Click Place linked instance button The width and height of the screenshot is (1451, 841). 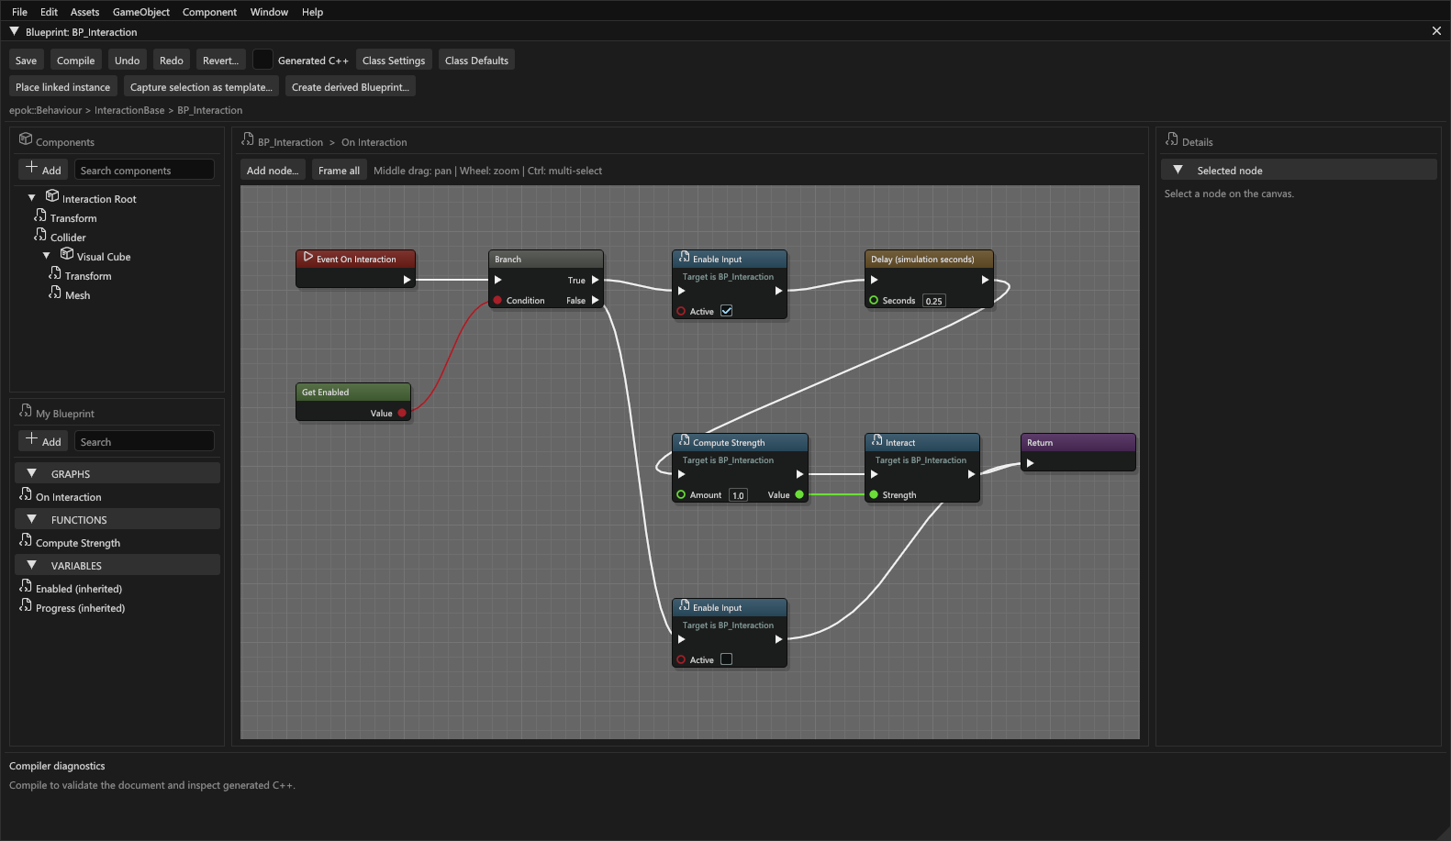pyautogui.click(x=62, y=87)
